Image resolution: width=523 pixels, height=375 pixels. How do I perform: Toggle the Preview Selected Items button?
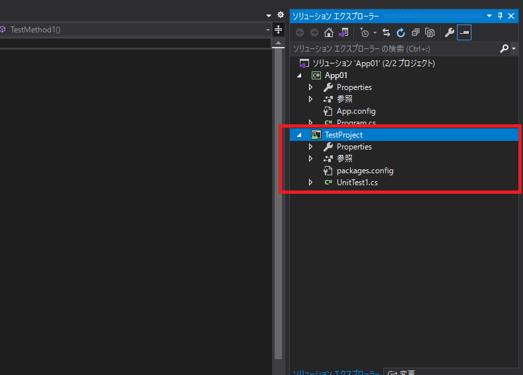point(464,32)
